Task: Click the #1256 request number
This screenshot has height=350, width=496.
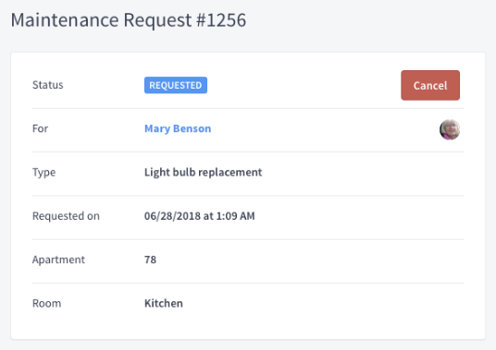Action: (x=221, y=20)
